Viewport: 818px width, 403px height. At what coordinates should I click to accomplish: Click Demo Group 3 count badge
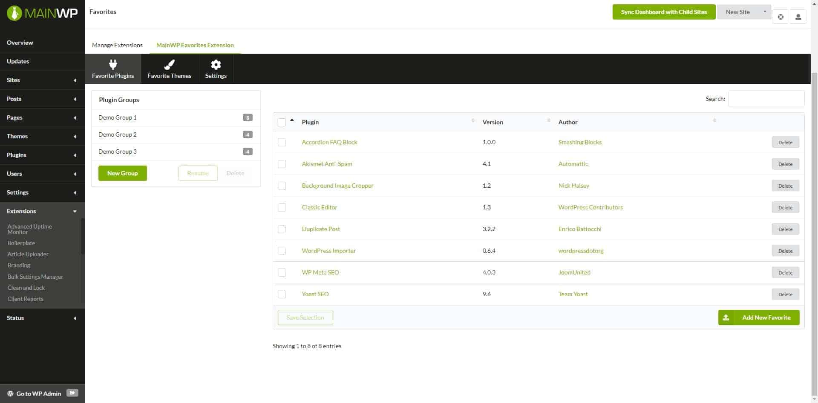[248, 151]
